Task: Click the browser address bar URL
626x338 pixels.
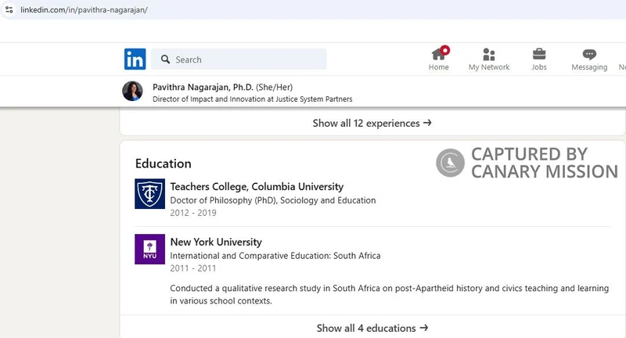Action: coord(84,10)
